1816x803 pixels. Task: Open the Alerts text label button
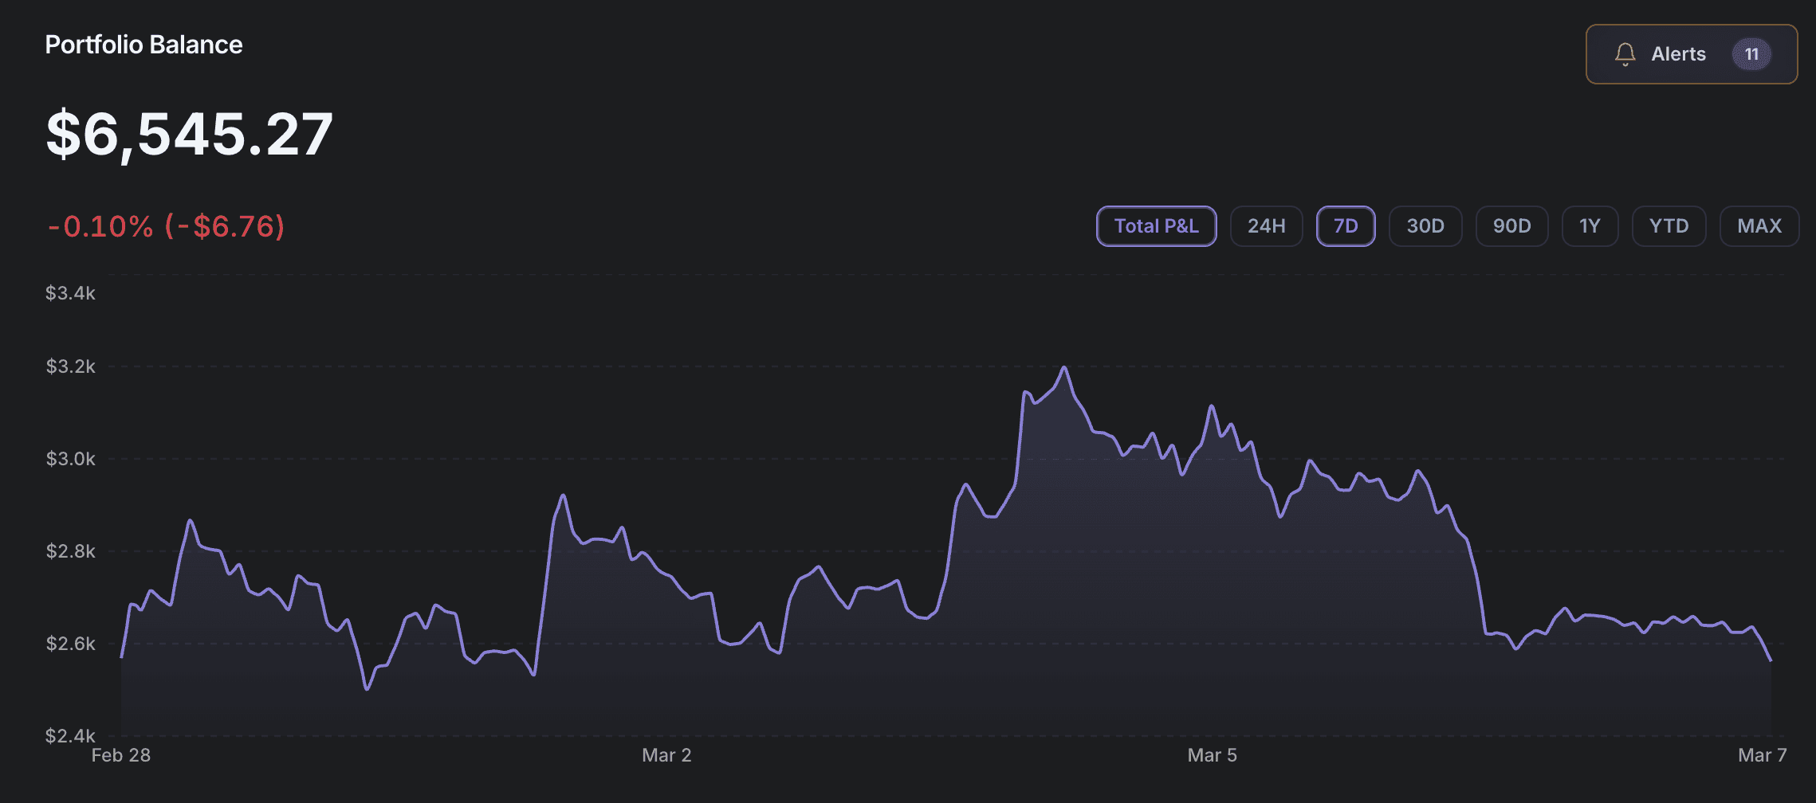[x=1678, y=54]
